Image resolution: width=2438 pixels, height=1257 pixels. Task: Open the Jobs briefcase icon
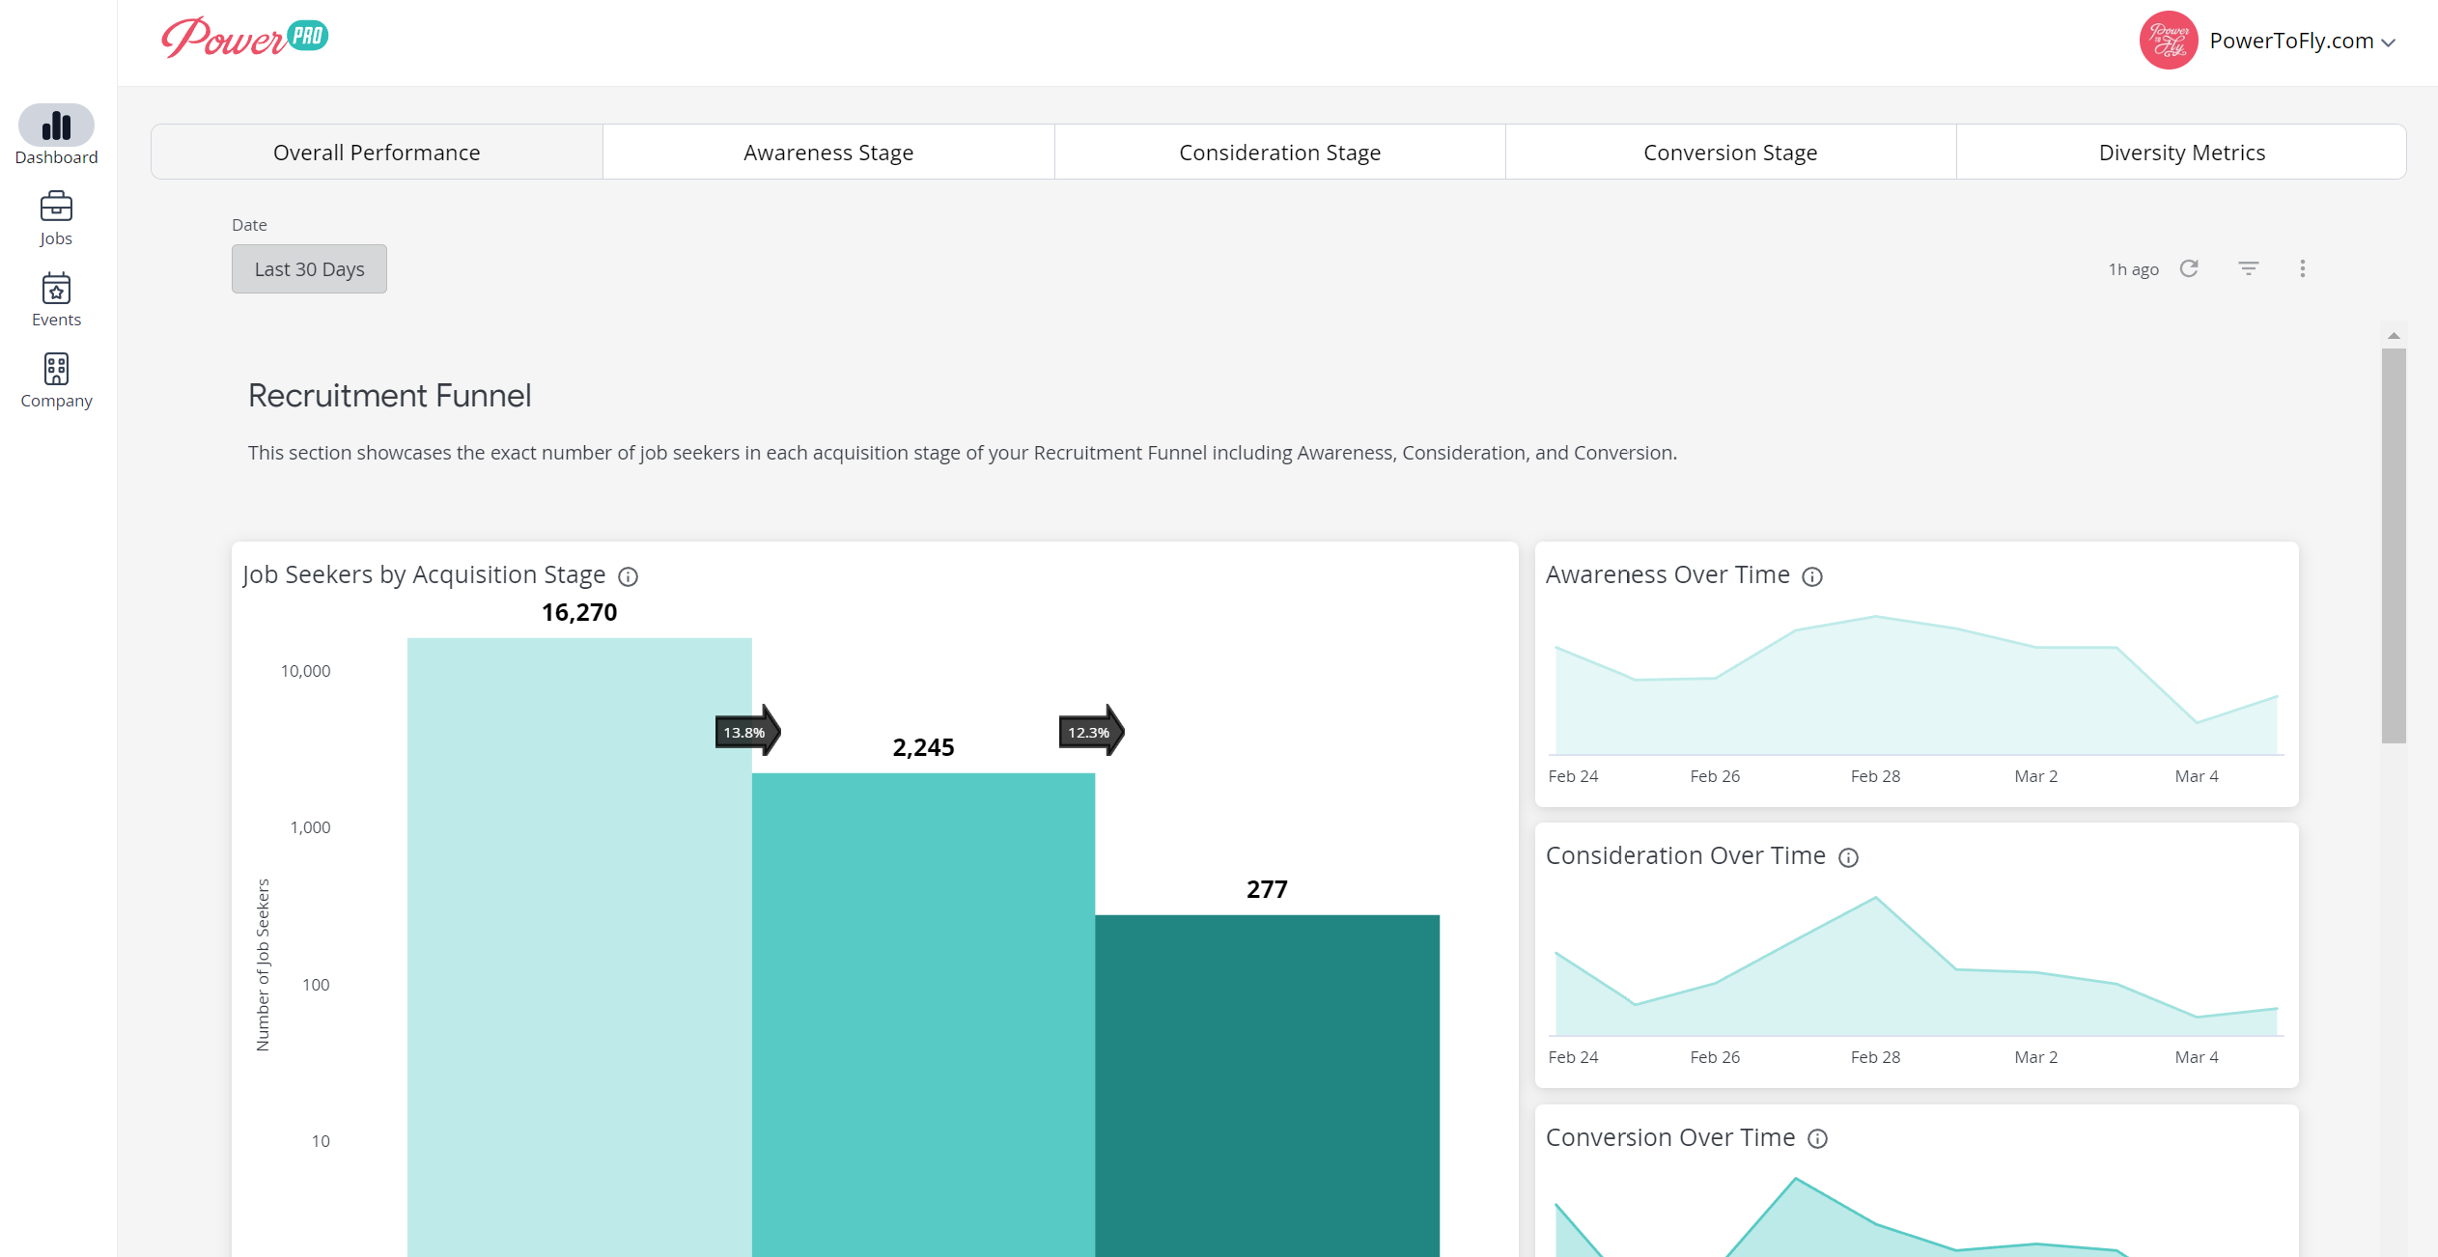pos(56,206)
